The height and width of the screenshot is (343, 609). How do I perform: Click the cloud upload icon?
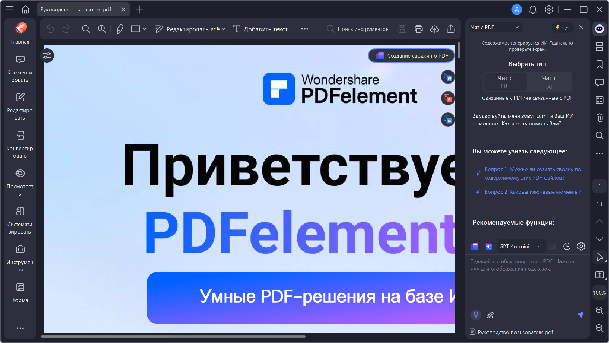tap(435, 29)
